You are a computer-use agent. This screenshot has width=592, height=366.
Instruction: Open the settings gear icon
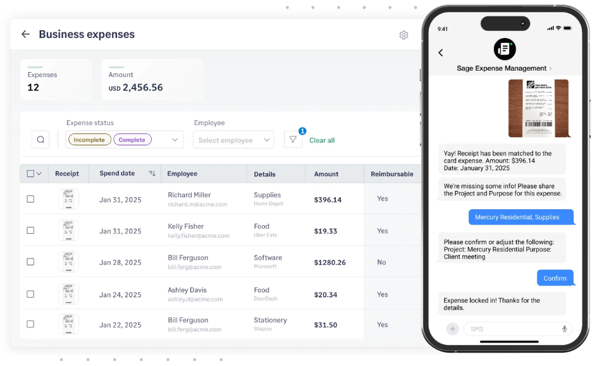404,35
